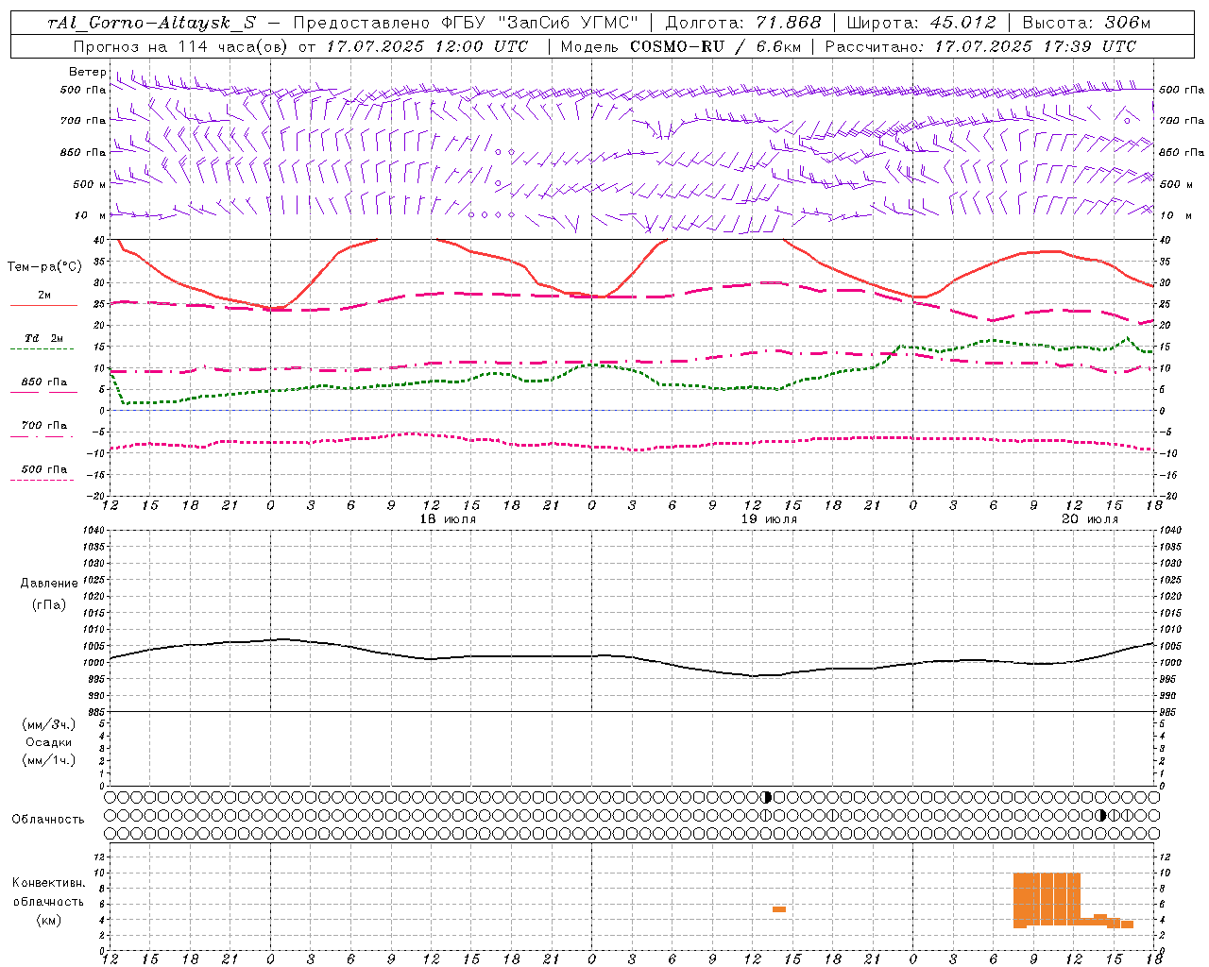Click the left 500 м wind level label
The width and height of the screenshot is (1209, 967).
pos(89,184)
